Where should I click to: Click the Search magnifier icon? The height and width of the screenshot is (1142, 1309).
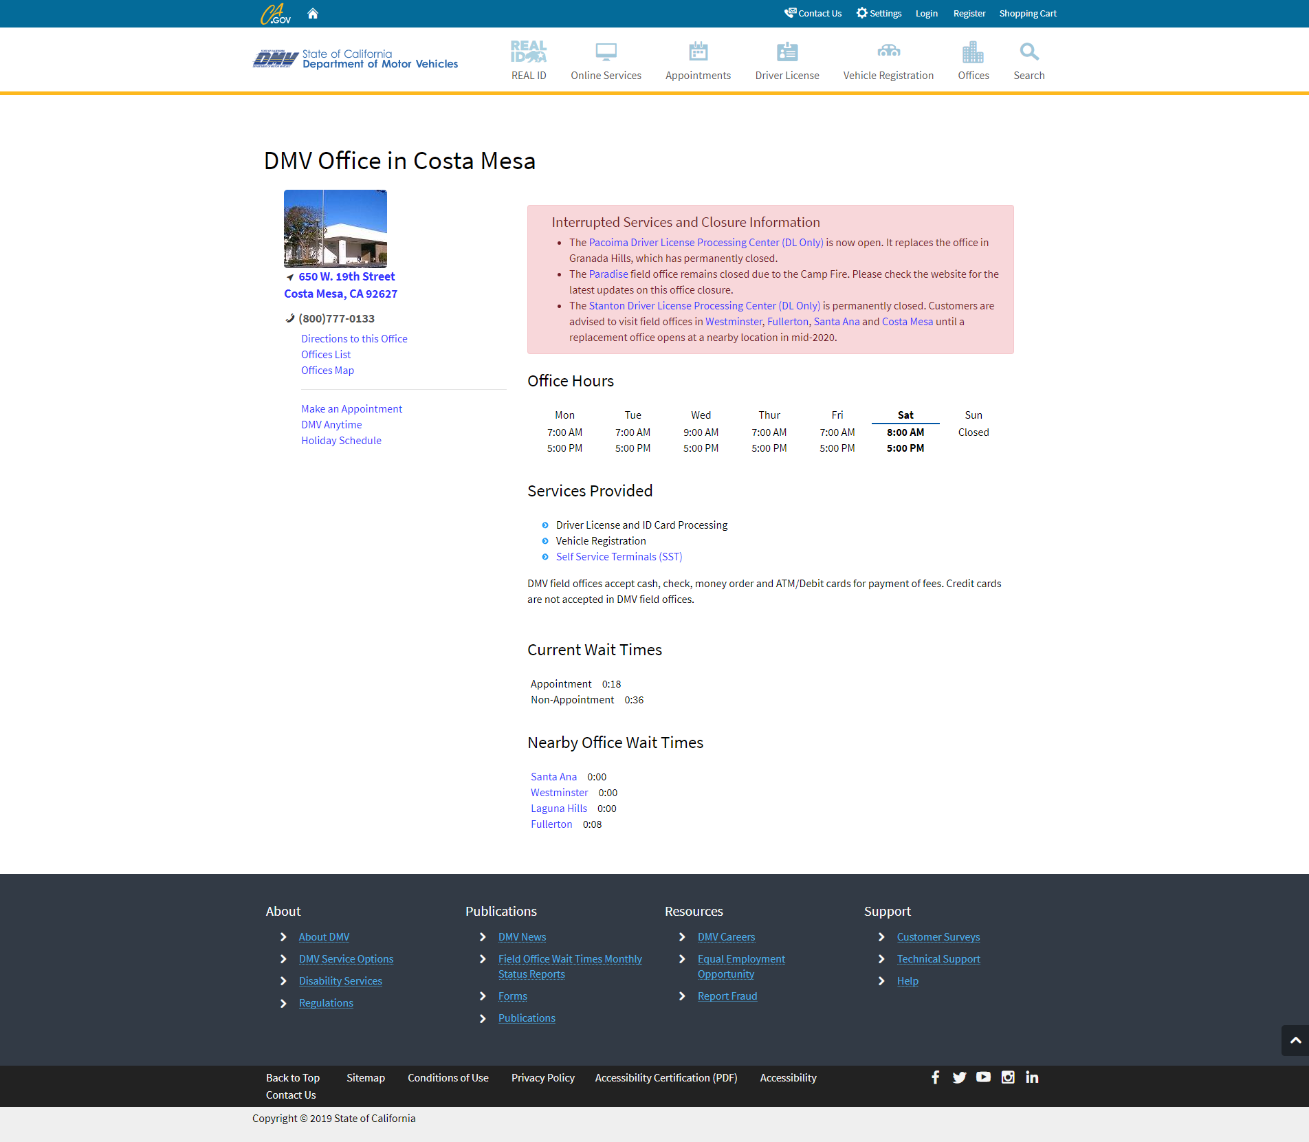click(1028, 52)
